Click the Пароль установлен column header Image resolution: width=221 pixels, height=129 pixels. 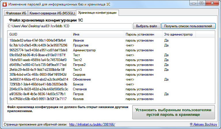click(x=143, y=34)
